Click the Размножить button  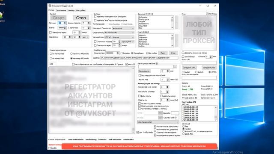144,71
